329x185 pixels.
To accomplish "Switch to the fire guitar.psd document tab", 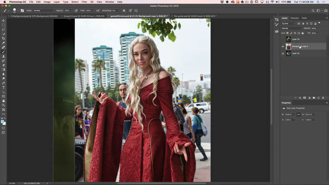I will (x=195, y=16).
